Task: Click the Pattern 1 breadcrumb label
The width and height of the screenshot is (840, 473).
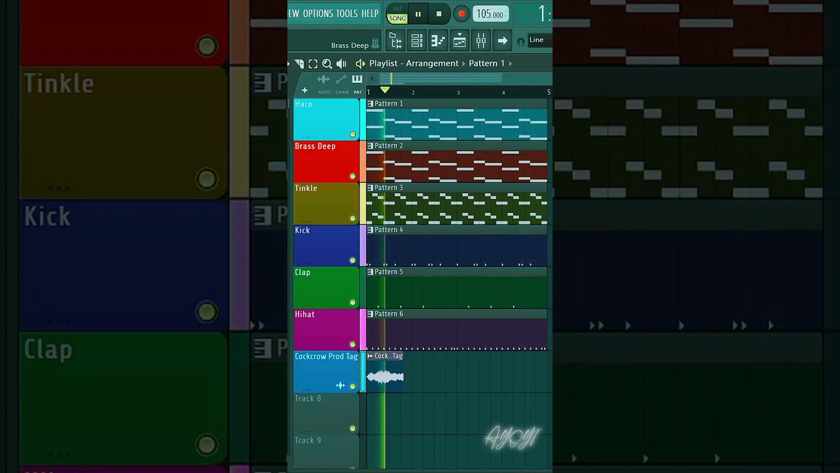Action: tap(487, 64)
